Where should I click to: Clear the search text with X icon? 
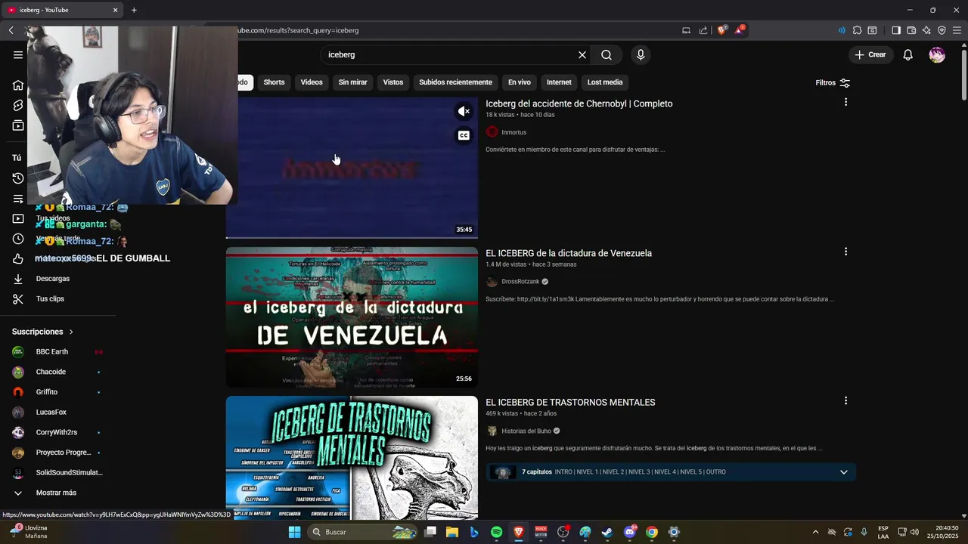click(x=582, y=54)
